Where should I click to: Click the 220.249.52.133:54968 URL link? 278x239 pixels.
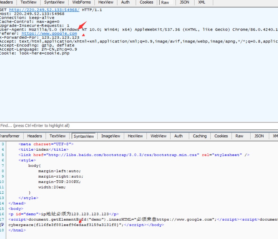pos(44,10)
